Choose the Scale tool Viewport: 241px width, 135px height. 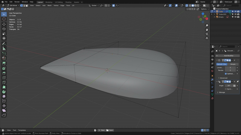(4, 34)
